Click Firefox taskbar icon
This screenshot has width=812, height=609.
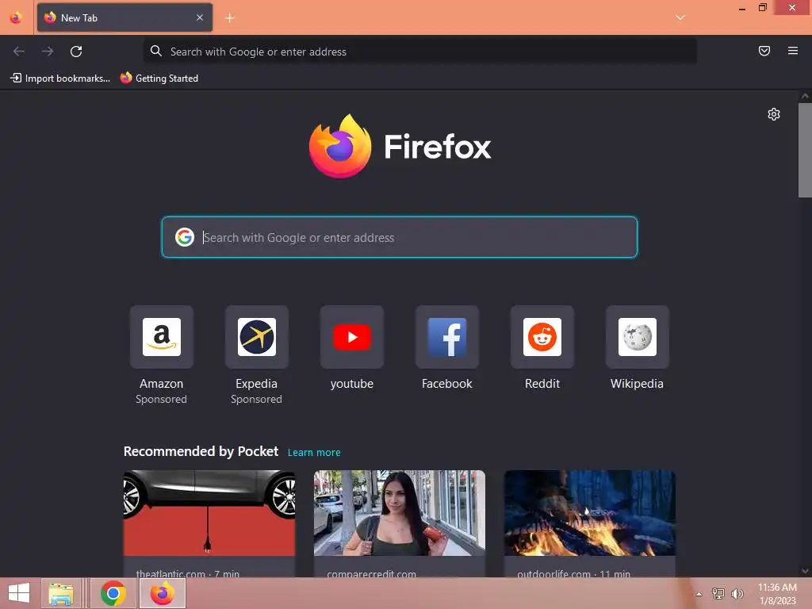point(163,593)
